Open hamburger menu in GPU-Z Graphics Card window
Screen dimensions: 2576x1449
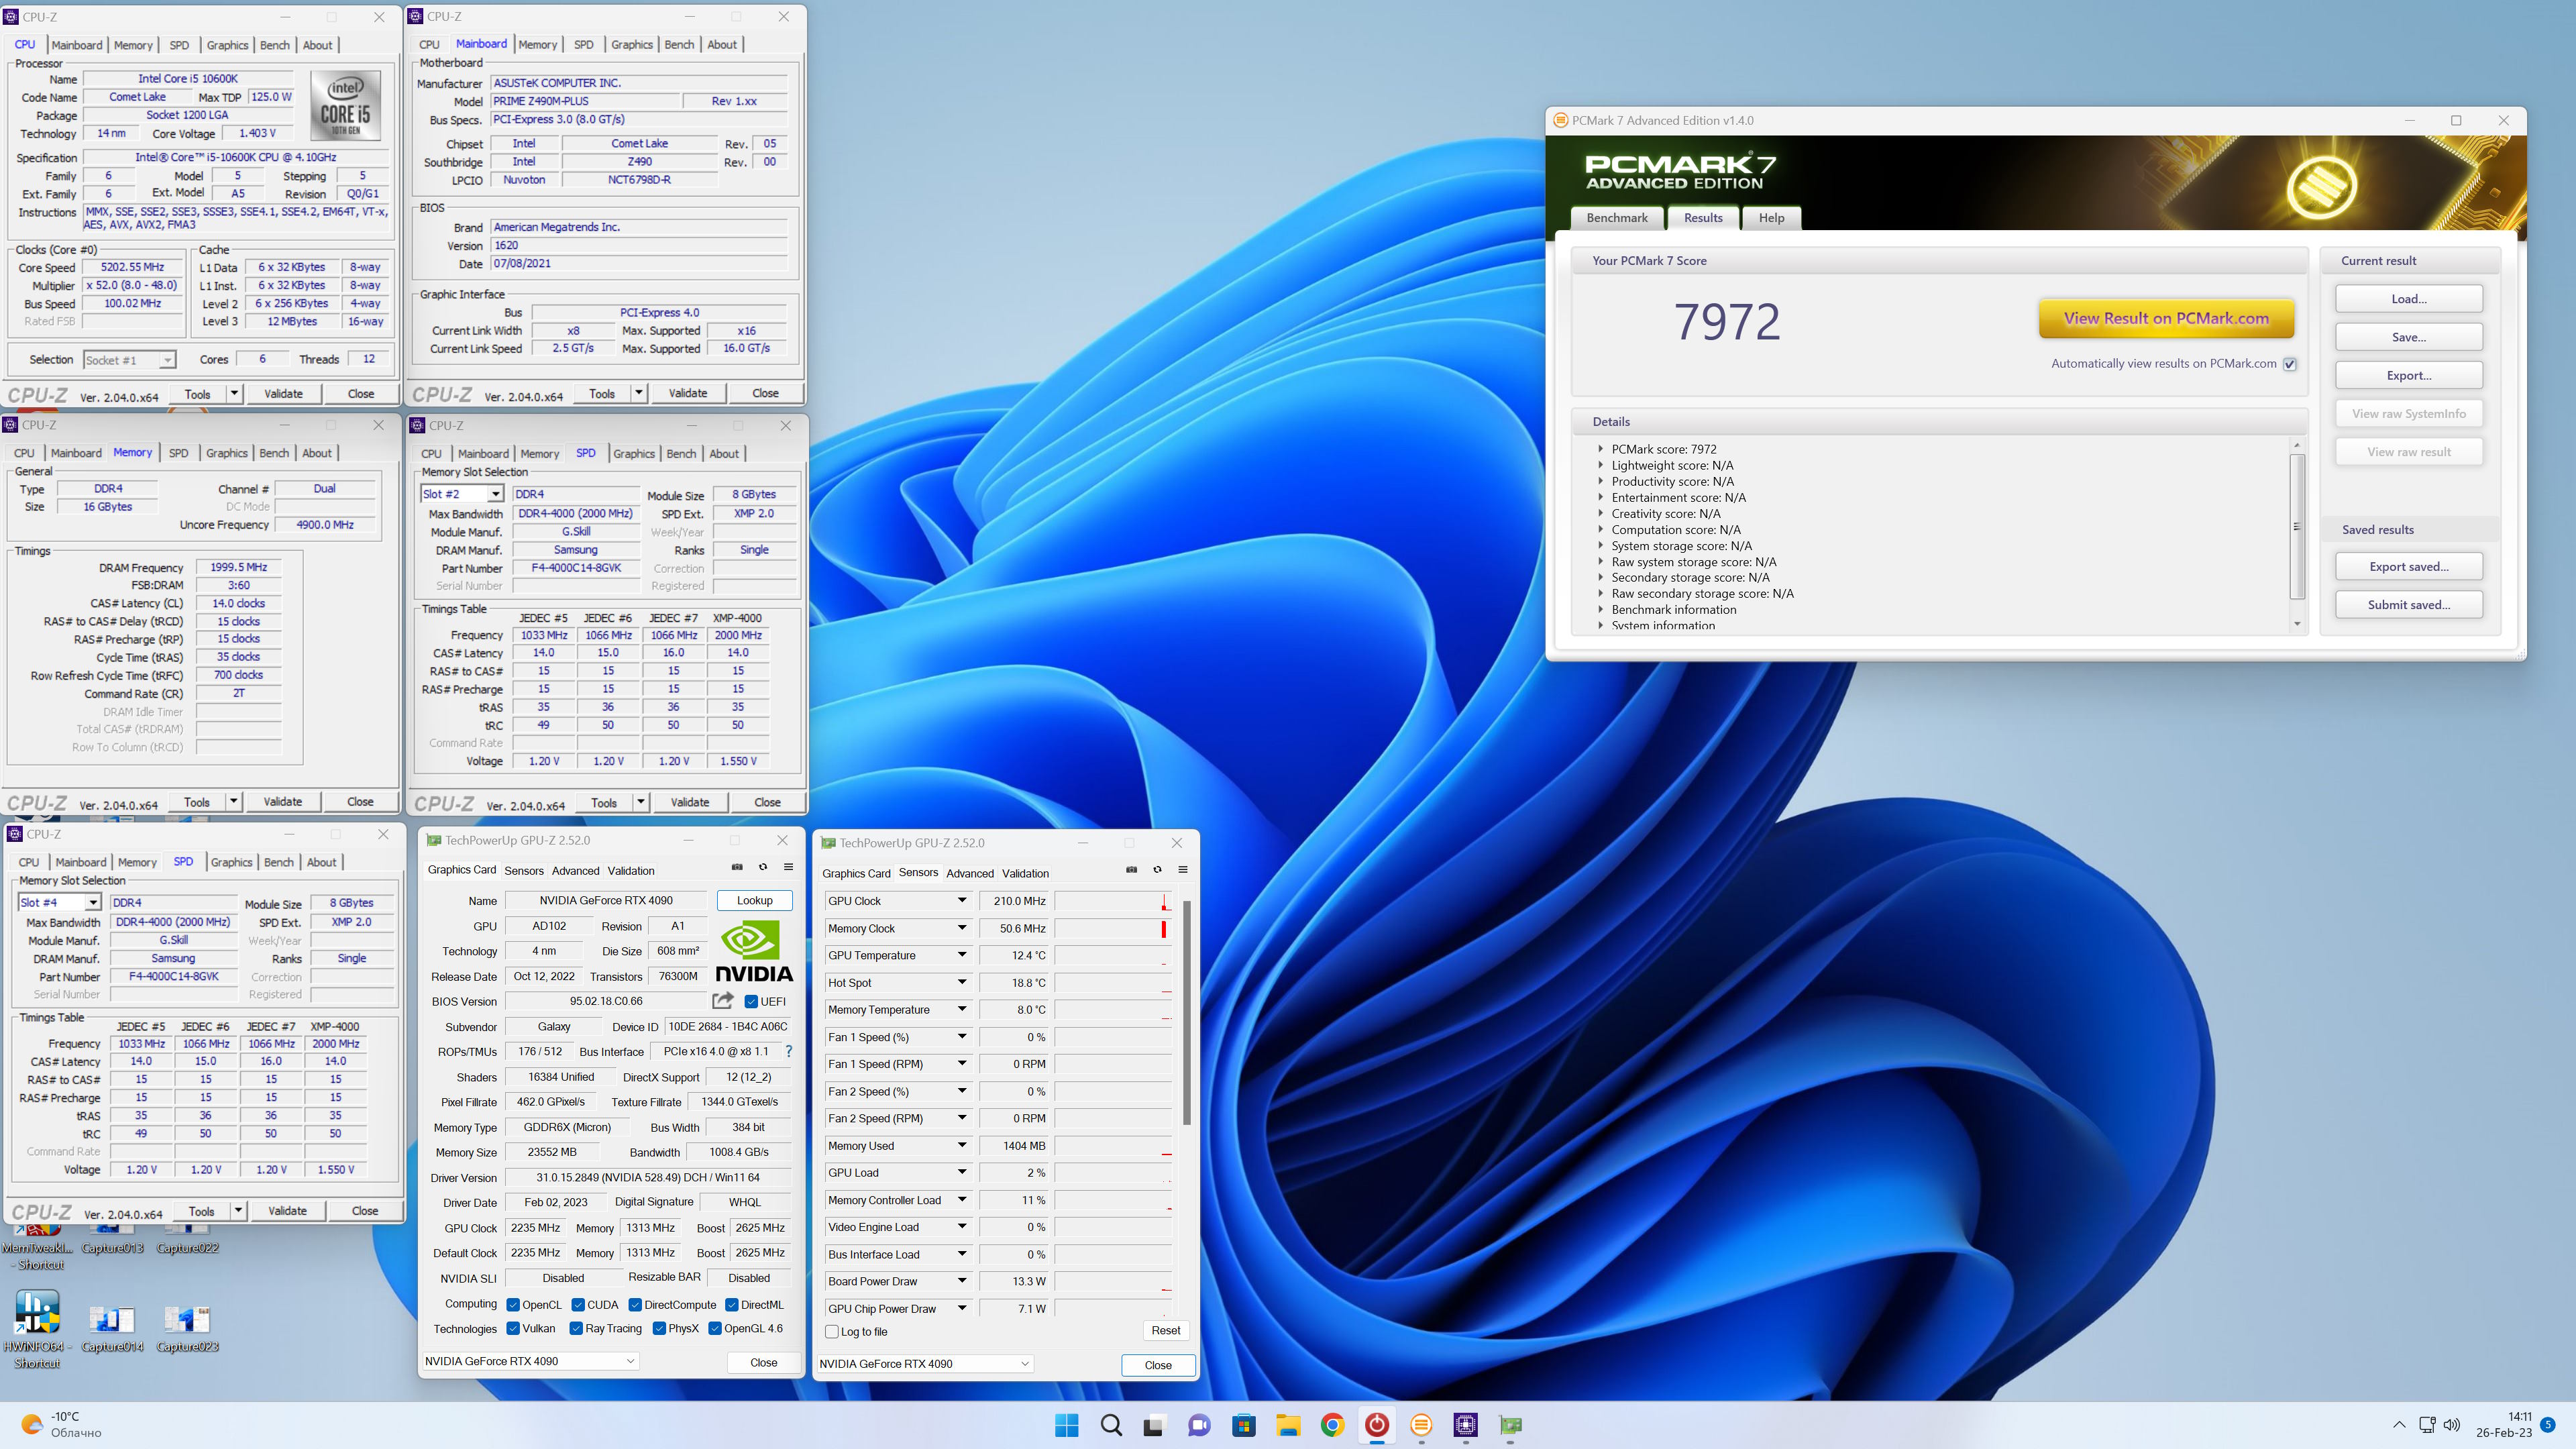point(788,867)
